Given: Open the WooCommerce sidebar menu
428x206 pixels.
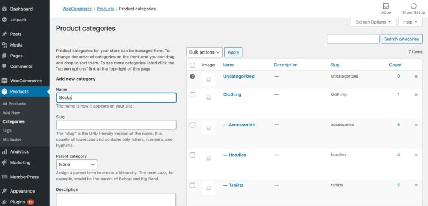Looking at the screenshot, I should coord(25,81).
